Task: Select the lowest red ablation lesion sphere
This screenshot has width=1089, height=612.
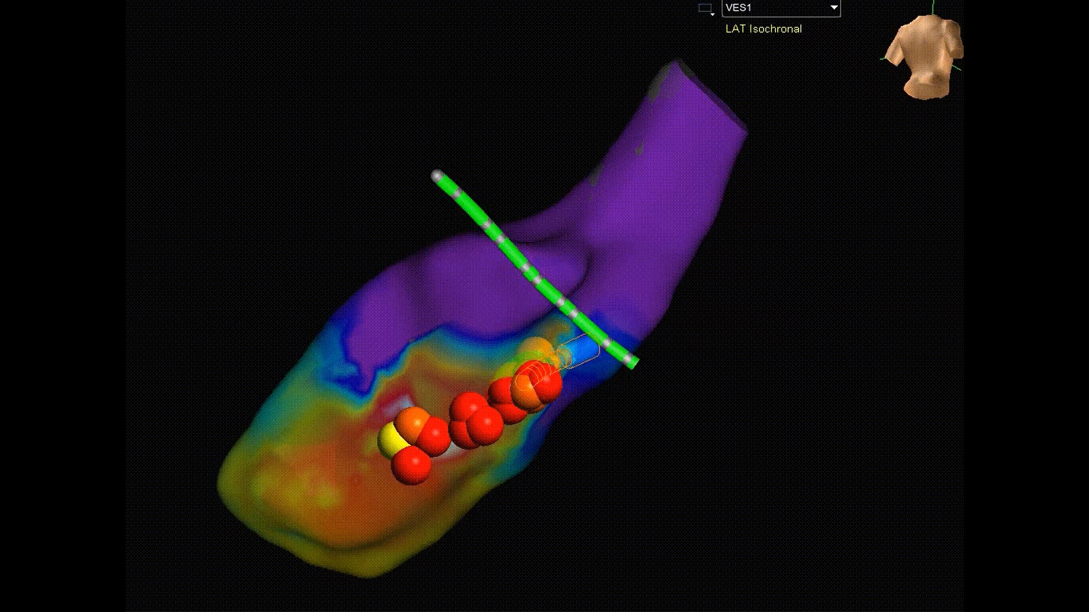Action: 411,466
